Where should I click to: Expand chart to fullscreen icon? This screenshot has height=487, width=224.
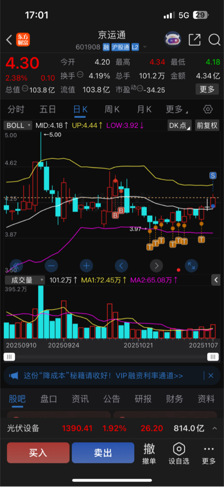191,266
